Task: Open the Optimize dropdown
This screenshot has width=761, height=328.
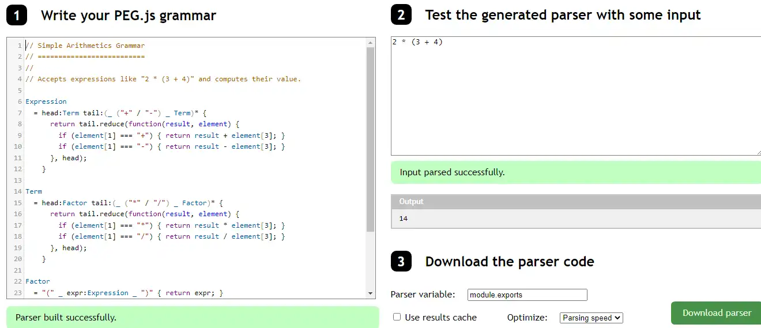Action: click(x=591, y=318)
